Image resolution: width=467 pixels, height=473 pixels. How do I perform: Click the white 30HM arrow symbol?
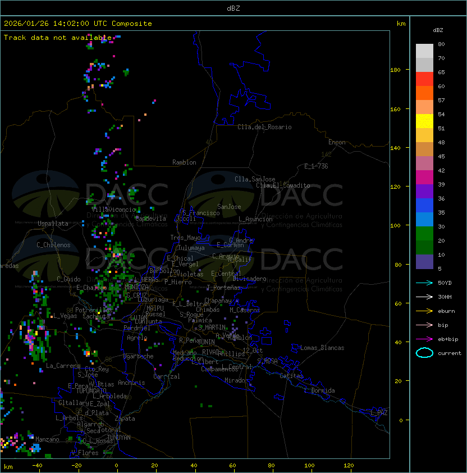click(x=424, y=297)
